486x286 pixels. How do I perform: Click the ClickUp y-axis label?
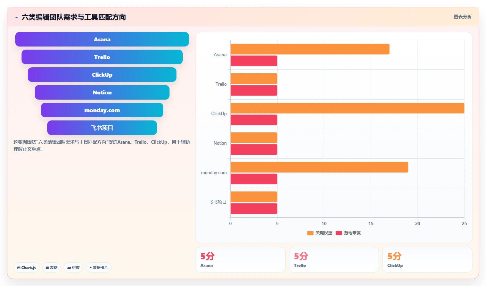tap(219, 113)
